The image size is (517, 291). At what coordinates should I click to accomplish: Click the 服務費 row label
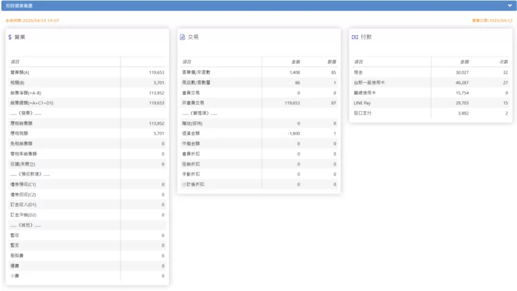click(17, 255)
